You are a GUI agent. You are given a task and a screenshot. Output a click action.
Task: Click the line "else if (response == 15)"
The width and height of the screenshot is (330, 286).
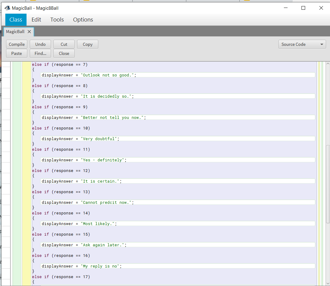tap(61, 234)
